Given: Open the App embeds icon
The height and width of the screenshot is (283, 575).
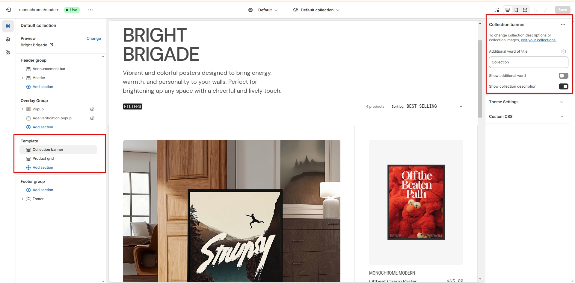Looking at the screenshot, I should coord(8,52).
